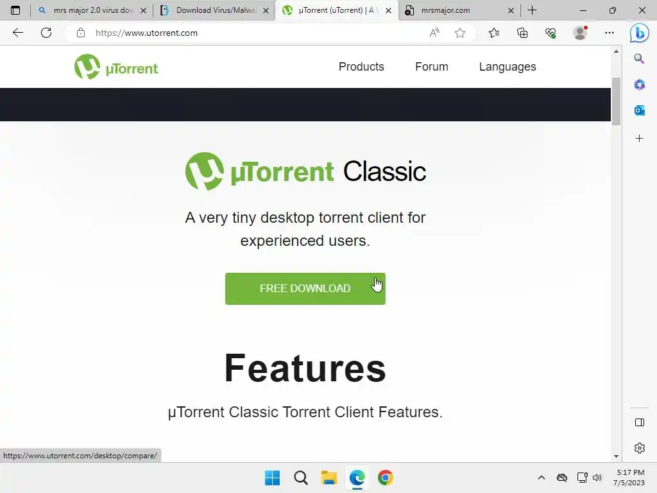Close the µTorrent tab
Image resolution: width=657 pixels, height=493 pixels.
[x=388, y=10]
